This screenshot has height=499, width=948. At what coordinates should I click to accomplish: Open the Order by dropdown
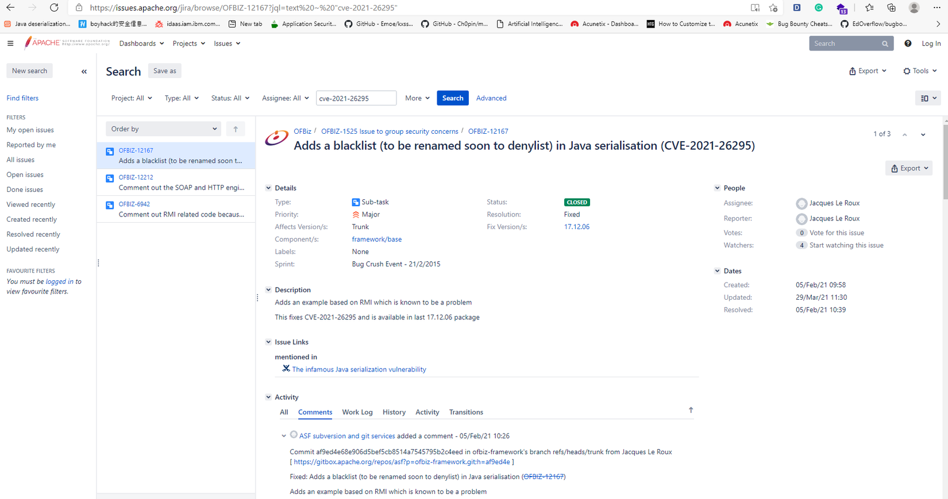coord(163,129)
